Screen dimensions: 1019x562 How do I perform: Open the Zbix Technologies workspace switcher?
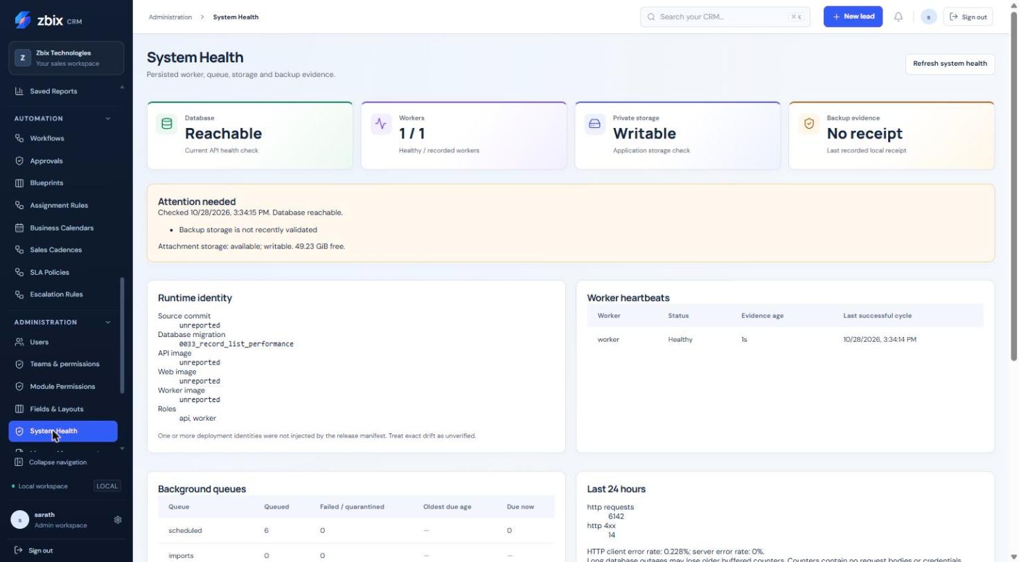point(67,58)
